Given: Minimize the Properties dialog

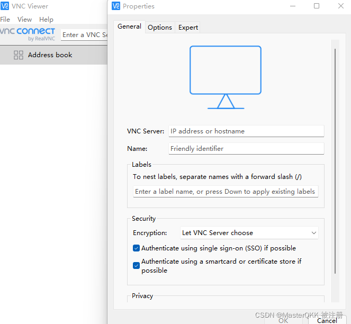Looking at the screenshot, I should click(293, 6).
